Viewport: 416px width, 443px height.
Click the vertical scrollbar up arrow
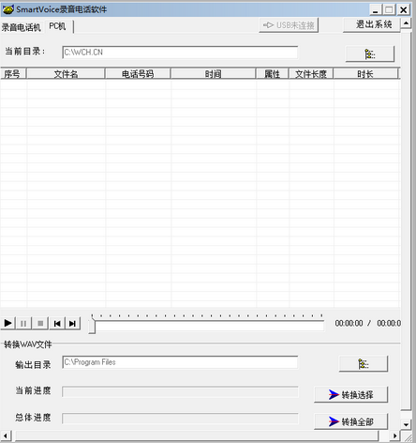tap(406, 23)
